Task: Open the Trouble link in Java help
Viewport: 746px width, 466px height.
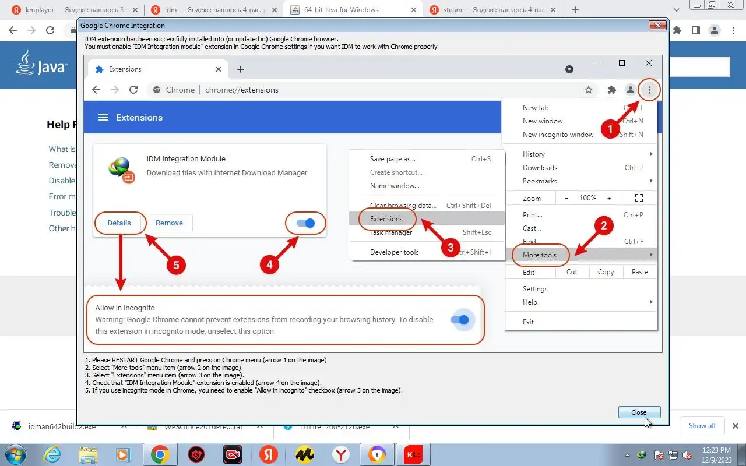Action: [x=62, y=213]
